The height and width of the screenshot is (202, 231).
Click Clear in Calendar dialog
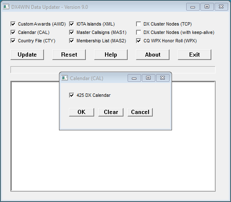tap(111, 112)
